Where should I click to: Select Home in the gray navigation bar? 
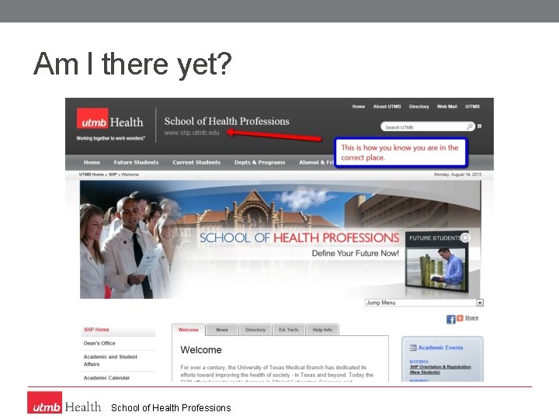pyautogui.click(x=92, y=162)
